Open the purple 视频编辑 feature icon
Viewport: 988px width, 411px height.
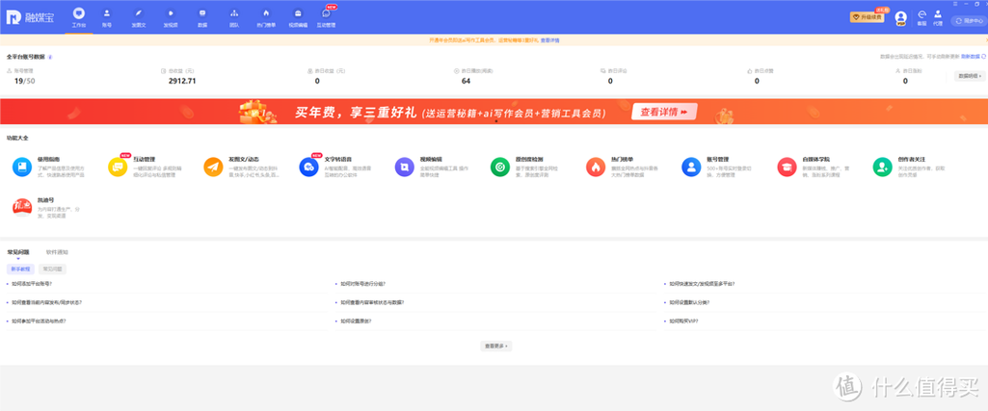[x=405, y=167]
